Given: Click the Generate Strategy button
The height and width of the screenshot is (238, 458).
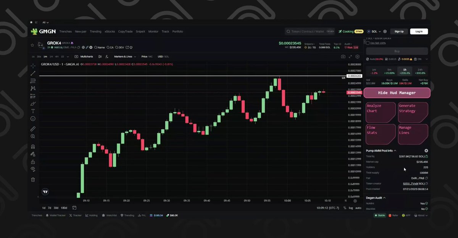Looking at the screenshot, I should (x=413, y=112).
